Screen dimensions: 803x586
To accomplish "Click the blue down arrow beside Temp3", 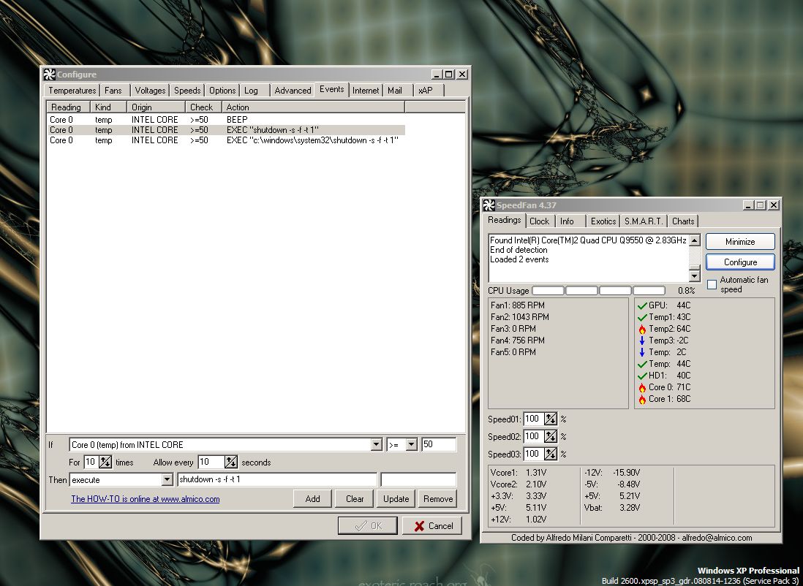I will [x=642, y=340].
